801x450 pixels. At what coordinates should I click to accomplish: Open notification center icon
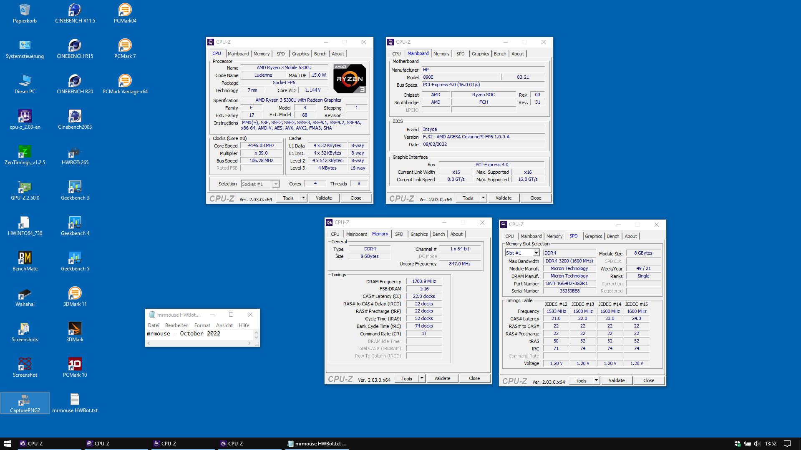787,444
